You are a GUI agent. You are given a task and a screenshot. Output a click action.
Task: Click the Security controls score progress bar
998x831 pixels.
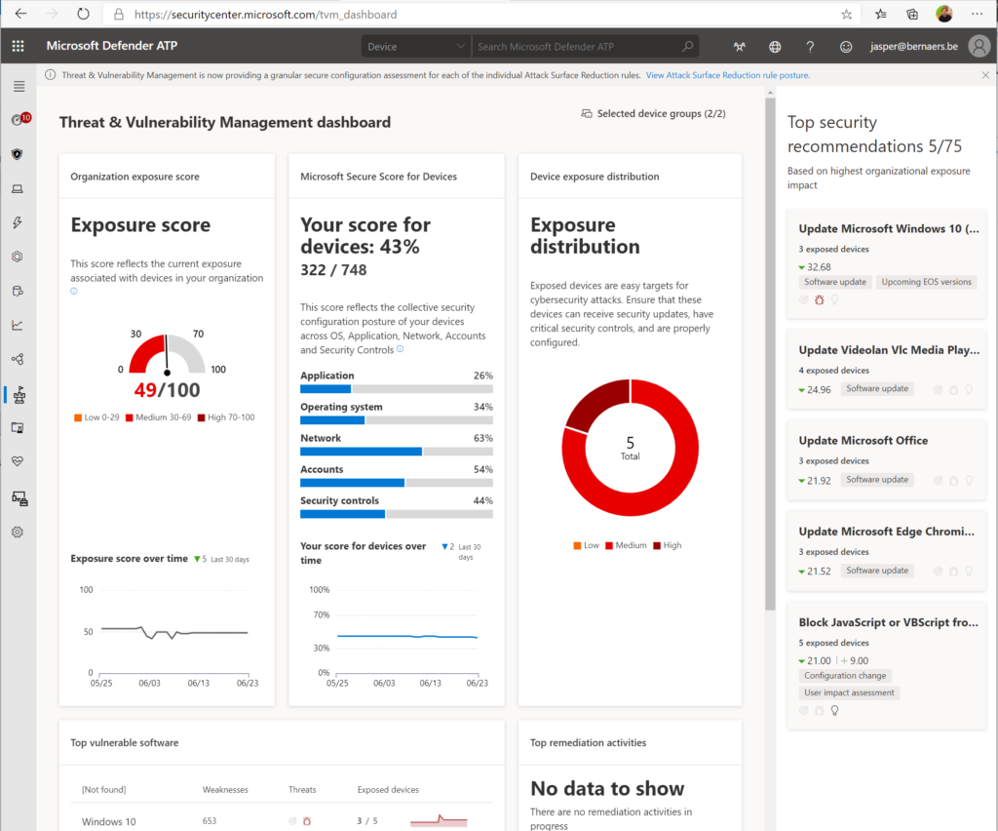[x=397, y=514]
